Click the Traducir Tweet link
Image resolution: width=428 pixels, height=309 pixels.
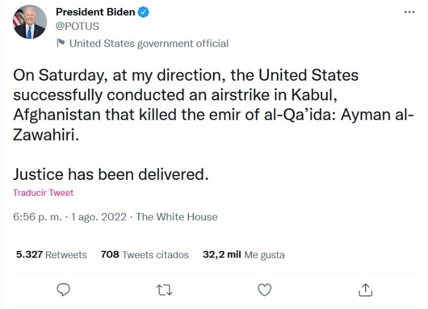43,193
